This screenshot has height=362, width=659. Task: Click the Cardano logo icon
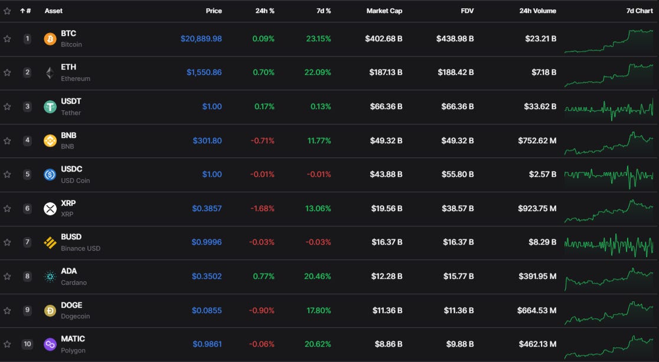click(50, 277)
